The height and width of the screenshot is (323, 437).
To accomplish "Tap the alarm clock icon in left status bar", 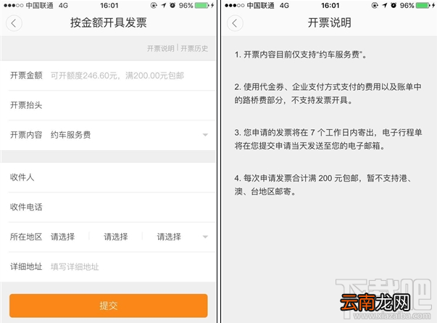I will coord(172,5).
